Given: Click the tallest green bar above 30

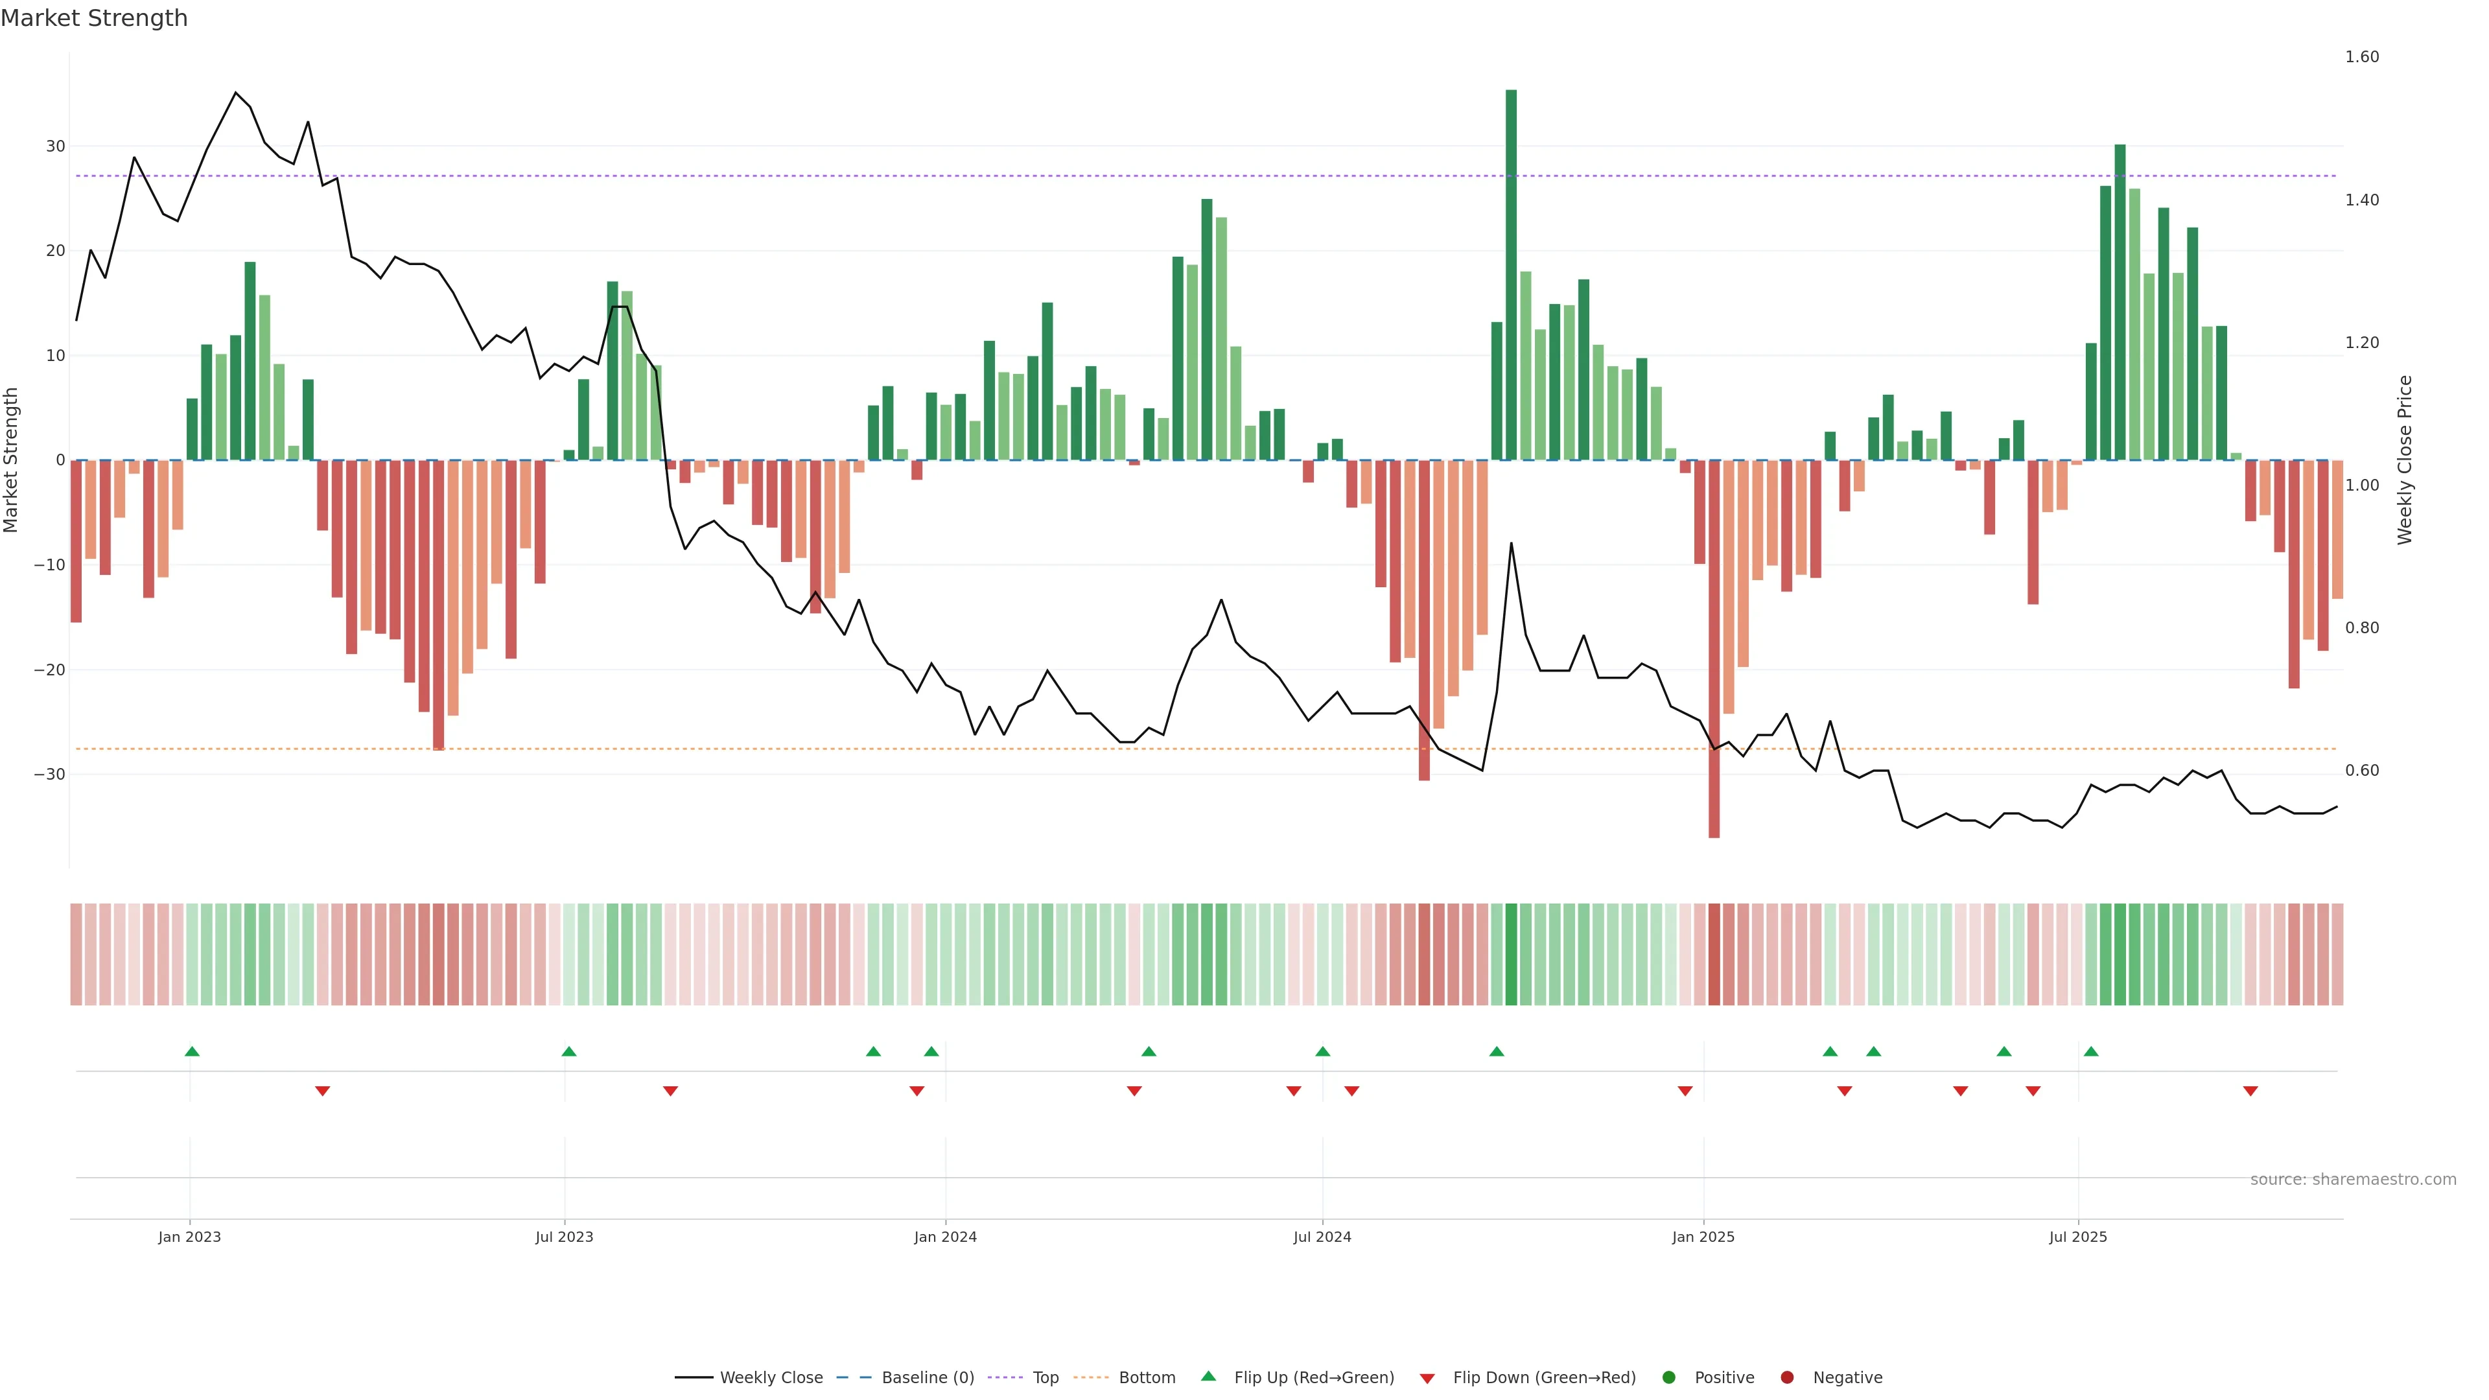Looking at the screenshot, I should point(1511,270).
